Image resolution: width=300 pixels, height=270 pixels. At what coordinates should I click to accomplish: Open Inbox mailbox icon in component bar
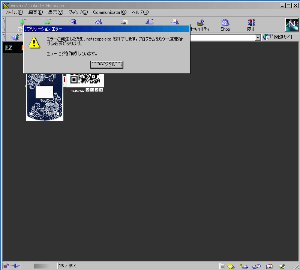point(243,266)
